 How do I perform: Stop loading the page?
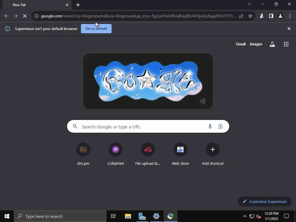click(x=25, y=16)
